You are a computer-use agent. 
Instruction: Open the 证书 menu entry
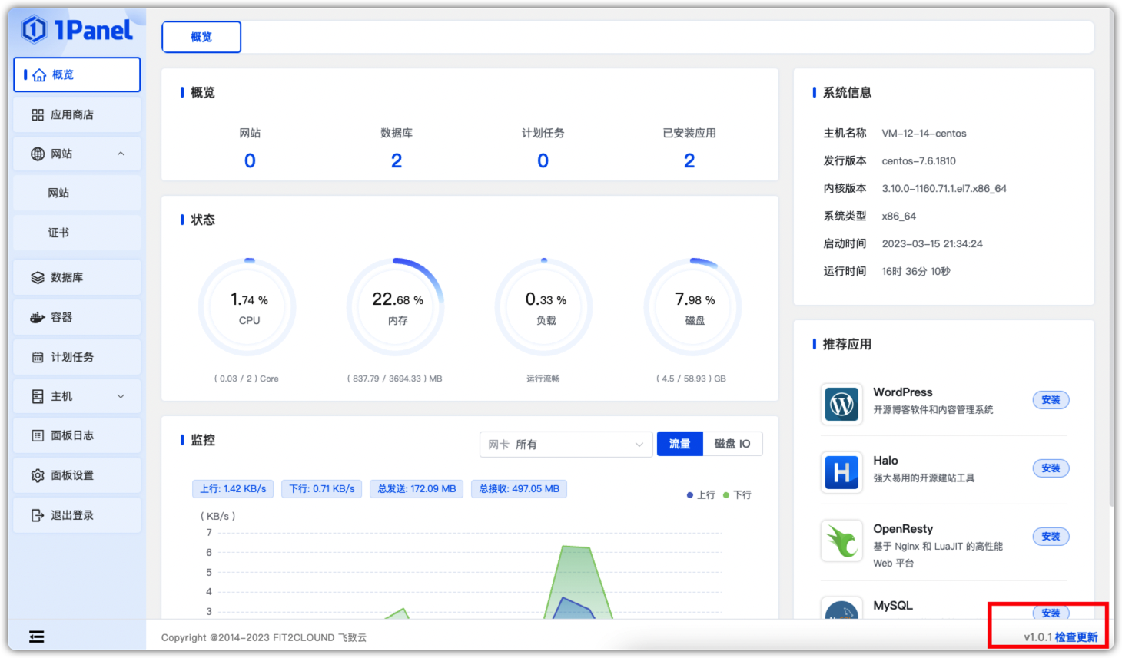pyautogui.click(x=58, y=232)
